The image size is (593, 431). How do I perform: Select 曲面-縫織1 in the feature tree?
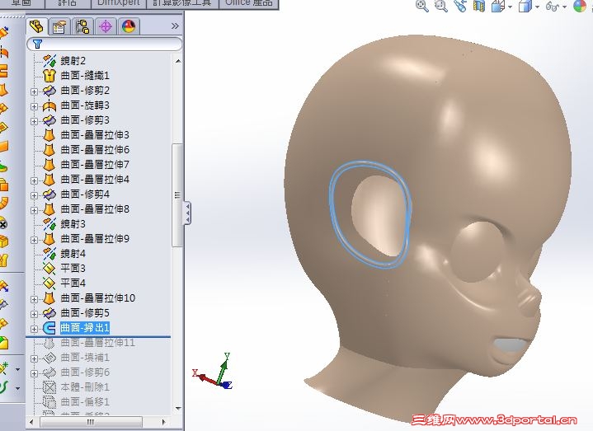point(85,76)
